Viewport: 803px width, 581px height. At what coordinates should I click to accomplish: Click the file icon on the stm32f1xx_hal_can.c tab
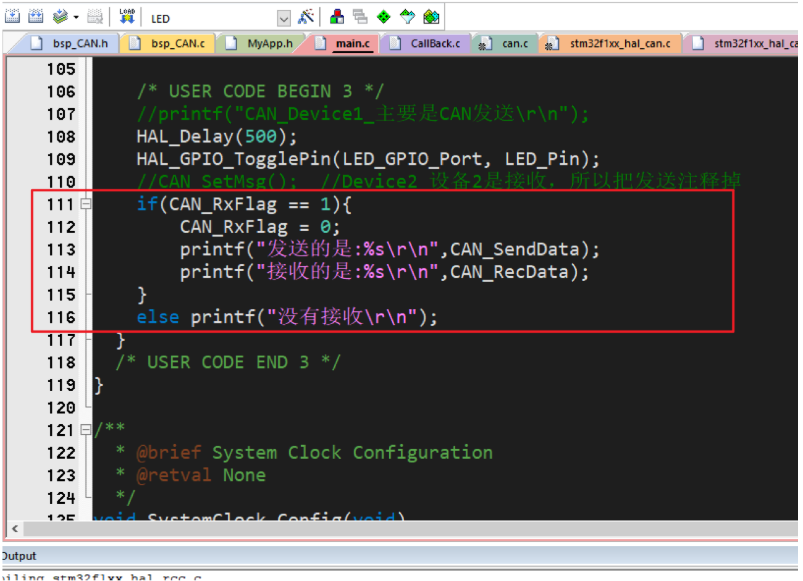552,43
